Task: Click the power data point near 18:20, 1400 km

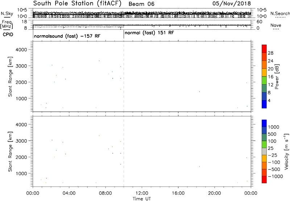Action: click(x=199, y=91)
